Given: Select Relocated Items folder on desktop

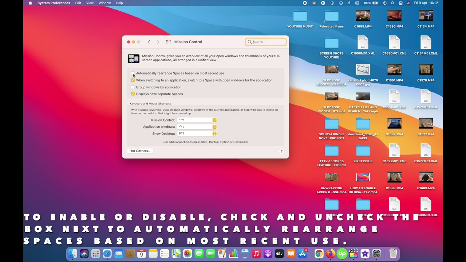Looking at the screenshot, I should click(x=331, y=20).
